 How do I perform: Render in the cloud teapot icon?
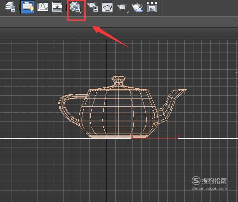pos(137,7)
